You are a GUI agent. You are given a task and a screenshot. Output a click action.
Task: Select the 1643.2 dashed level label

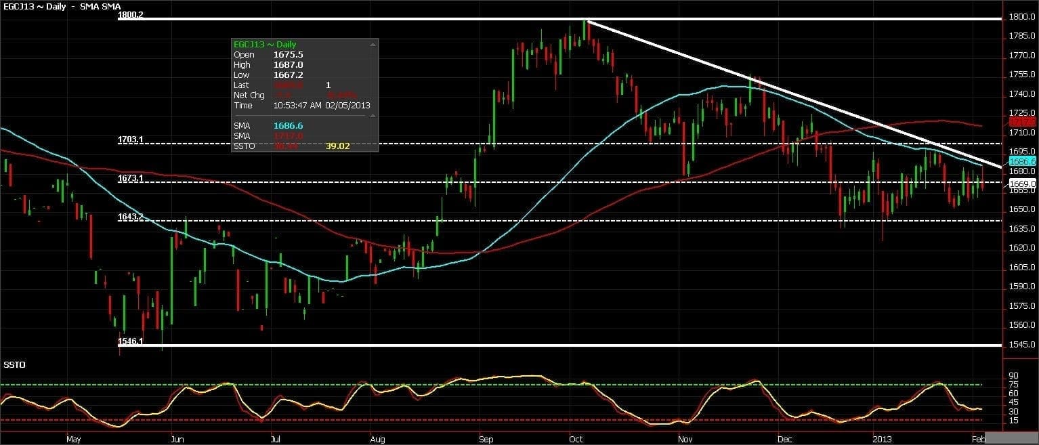130,217
